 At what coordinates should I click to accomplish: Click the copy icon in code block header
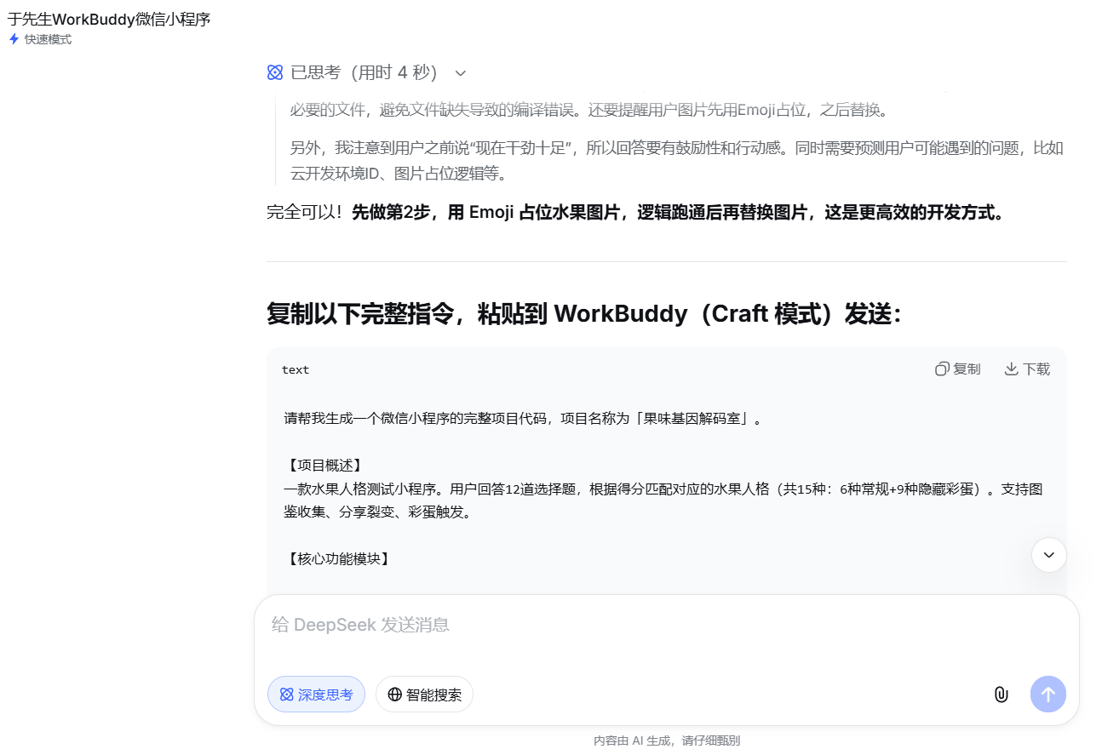(x=942, y=369)
